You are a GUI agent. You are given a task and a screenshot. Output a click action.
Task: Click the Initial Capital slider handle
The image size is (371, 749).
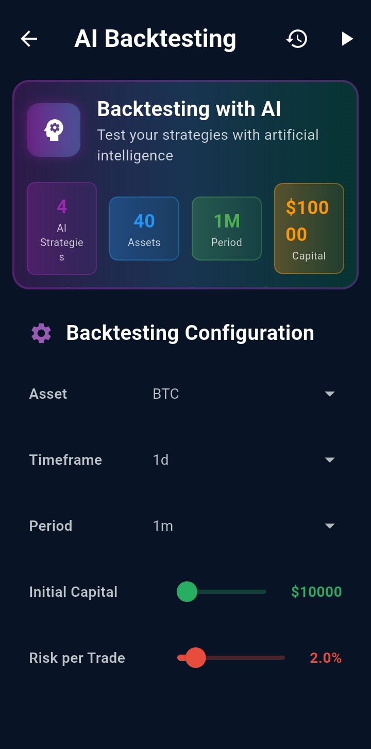(x=187, y=592)
